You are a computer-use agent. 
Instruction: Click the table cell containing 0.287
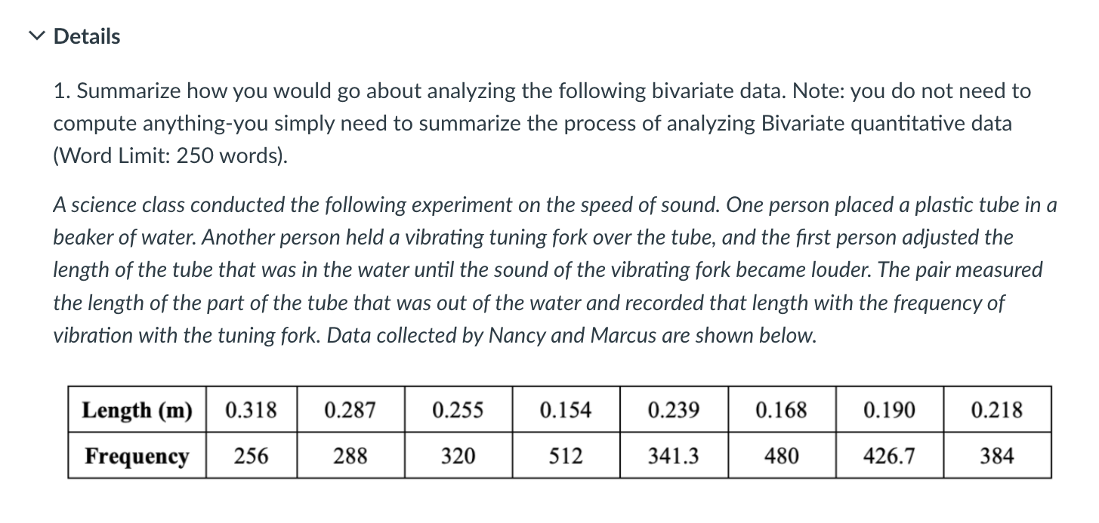pyautogui.click(x=350, y=411)
